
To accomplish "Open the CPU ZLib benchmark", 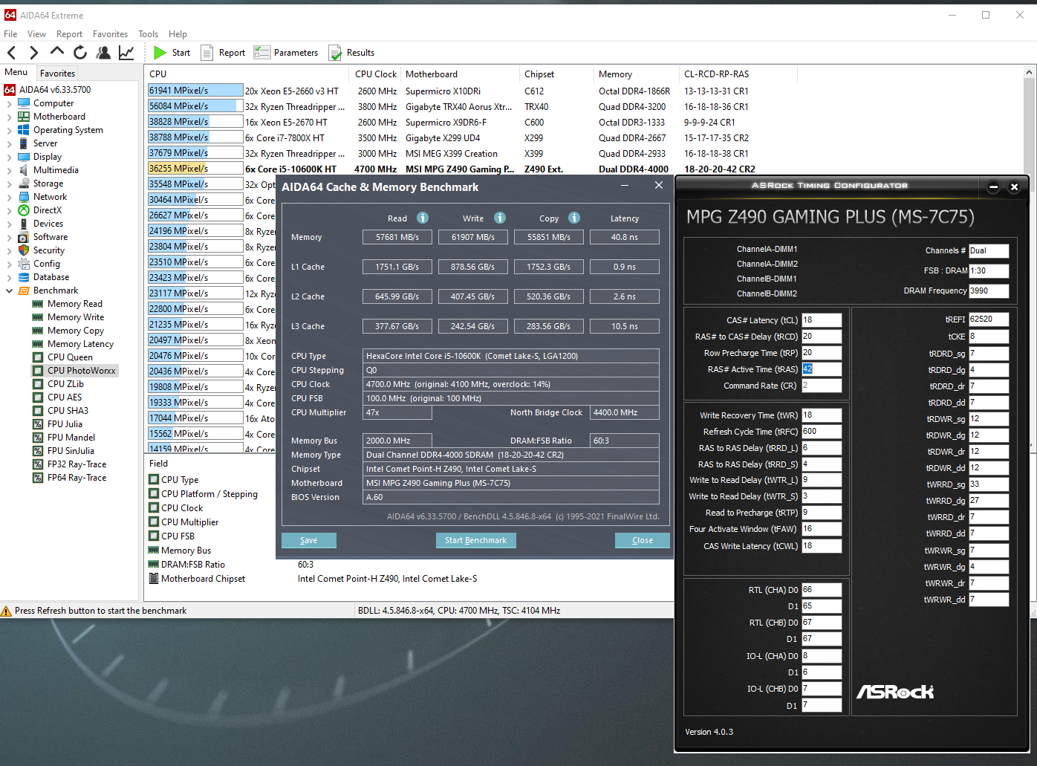I will 65,384.
